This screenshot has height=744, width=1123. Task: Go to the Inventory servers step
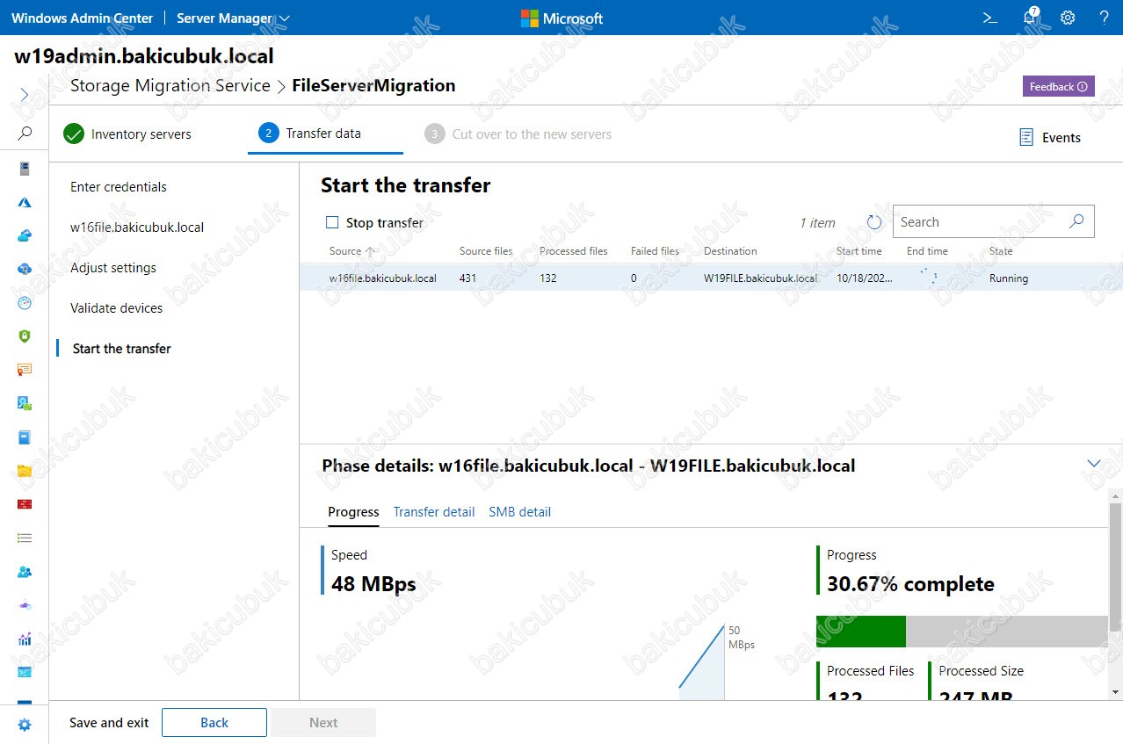pyautogui.click(x=127, y=134)
